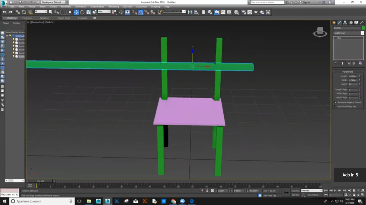Screen dimensions: 366x205
Task: Click the green object color swatch
Action: [x=363, y=28]
